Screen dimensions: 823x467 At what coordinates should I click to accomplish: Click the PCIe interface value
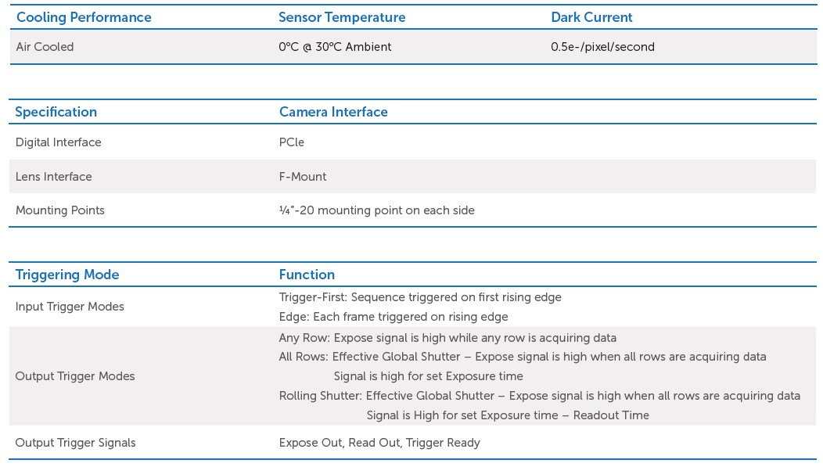(x=291, y=142)
